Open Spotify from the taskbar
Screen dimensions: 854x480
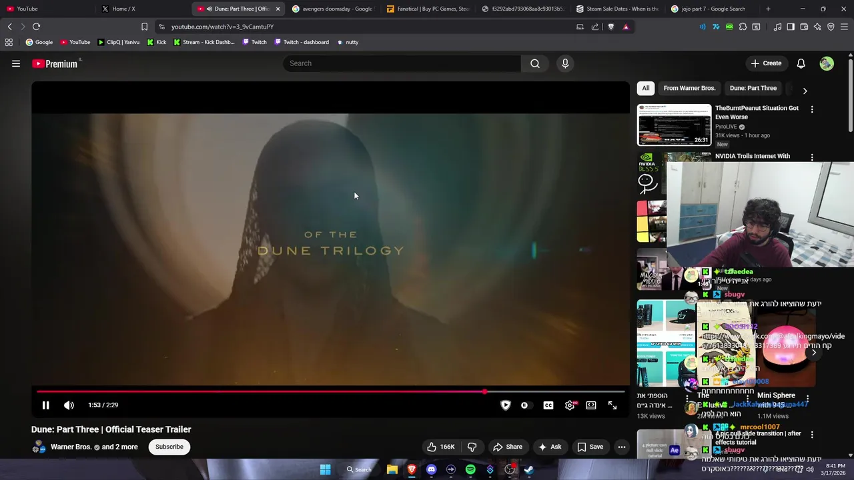click(x=470, y=469)
